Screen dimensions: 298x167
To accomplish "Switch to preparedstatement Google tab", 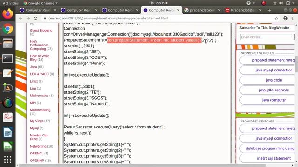I will (203, 10).
